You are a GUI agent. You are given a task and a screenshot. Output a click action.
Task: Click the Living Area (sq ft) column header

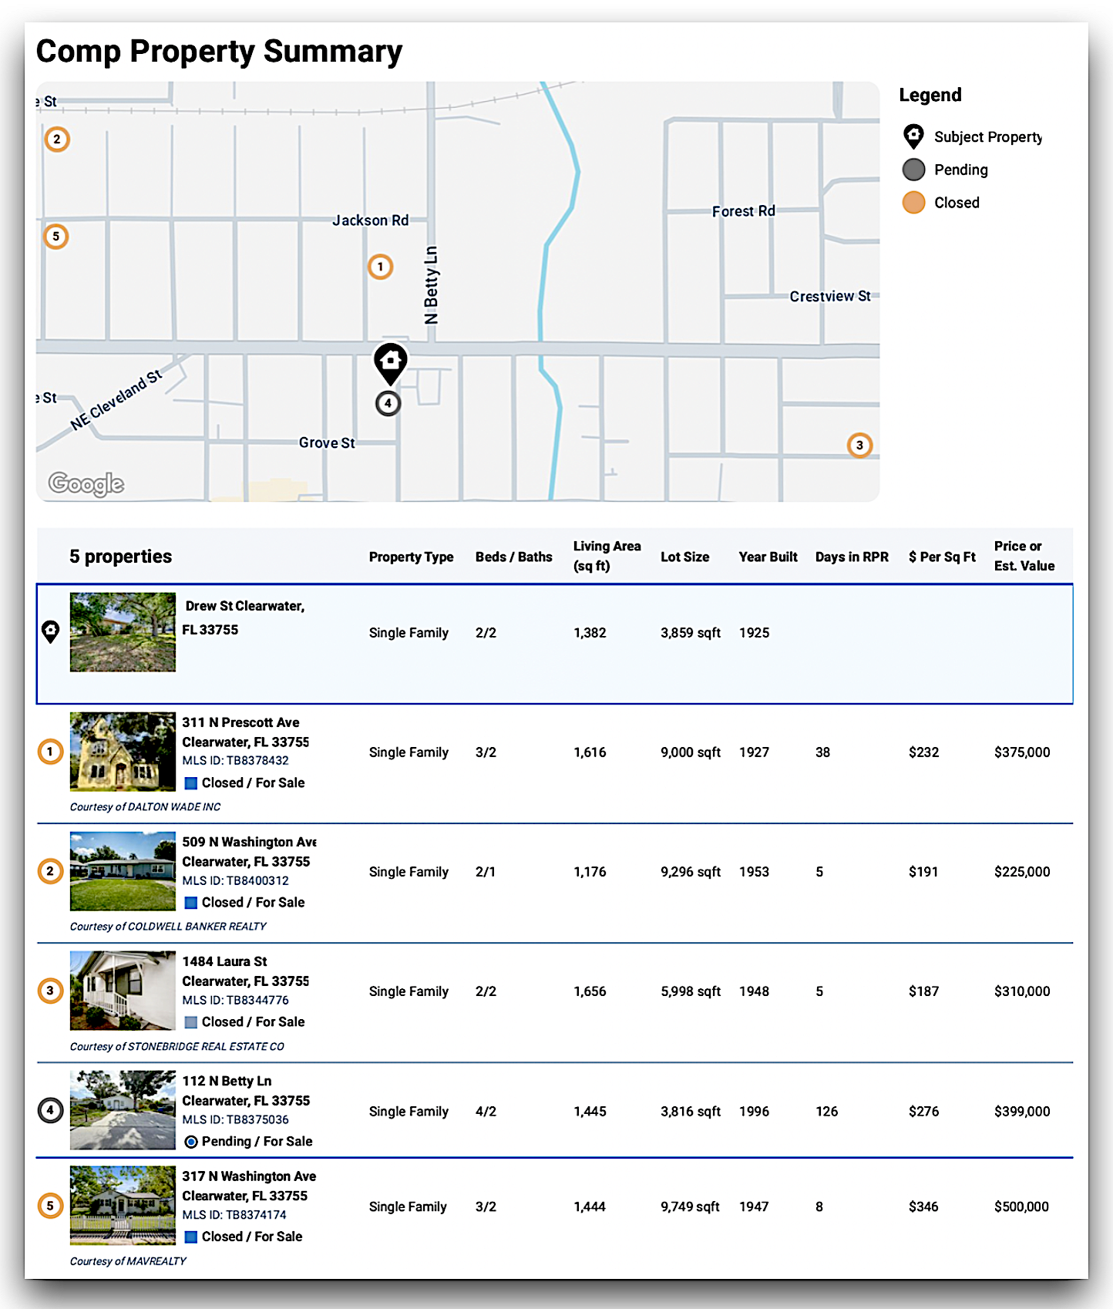tap(607, 556)
